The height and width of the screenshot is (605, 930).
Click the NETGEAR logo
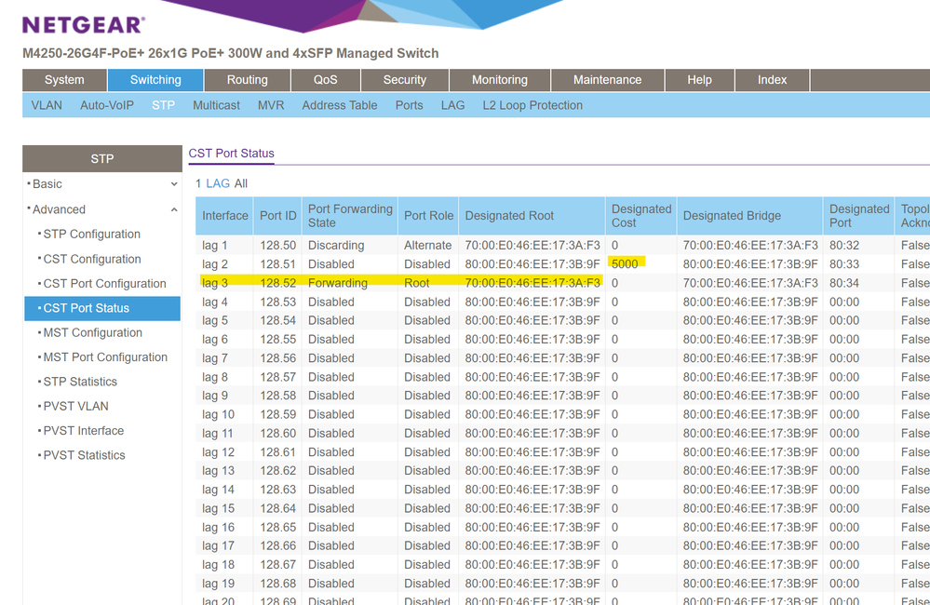(84, 25)
